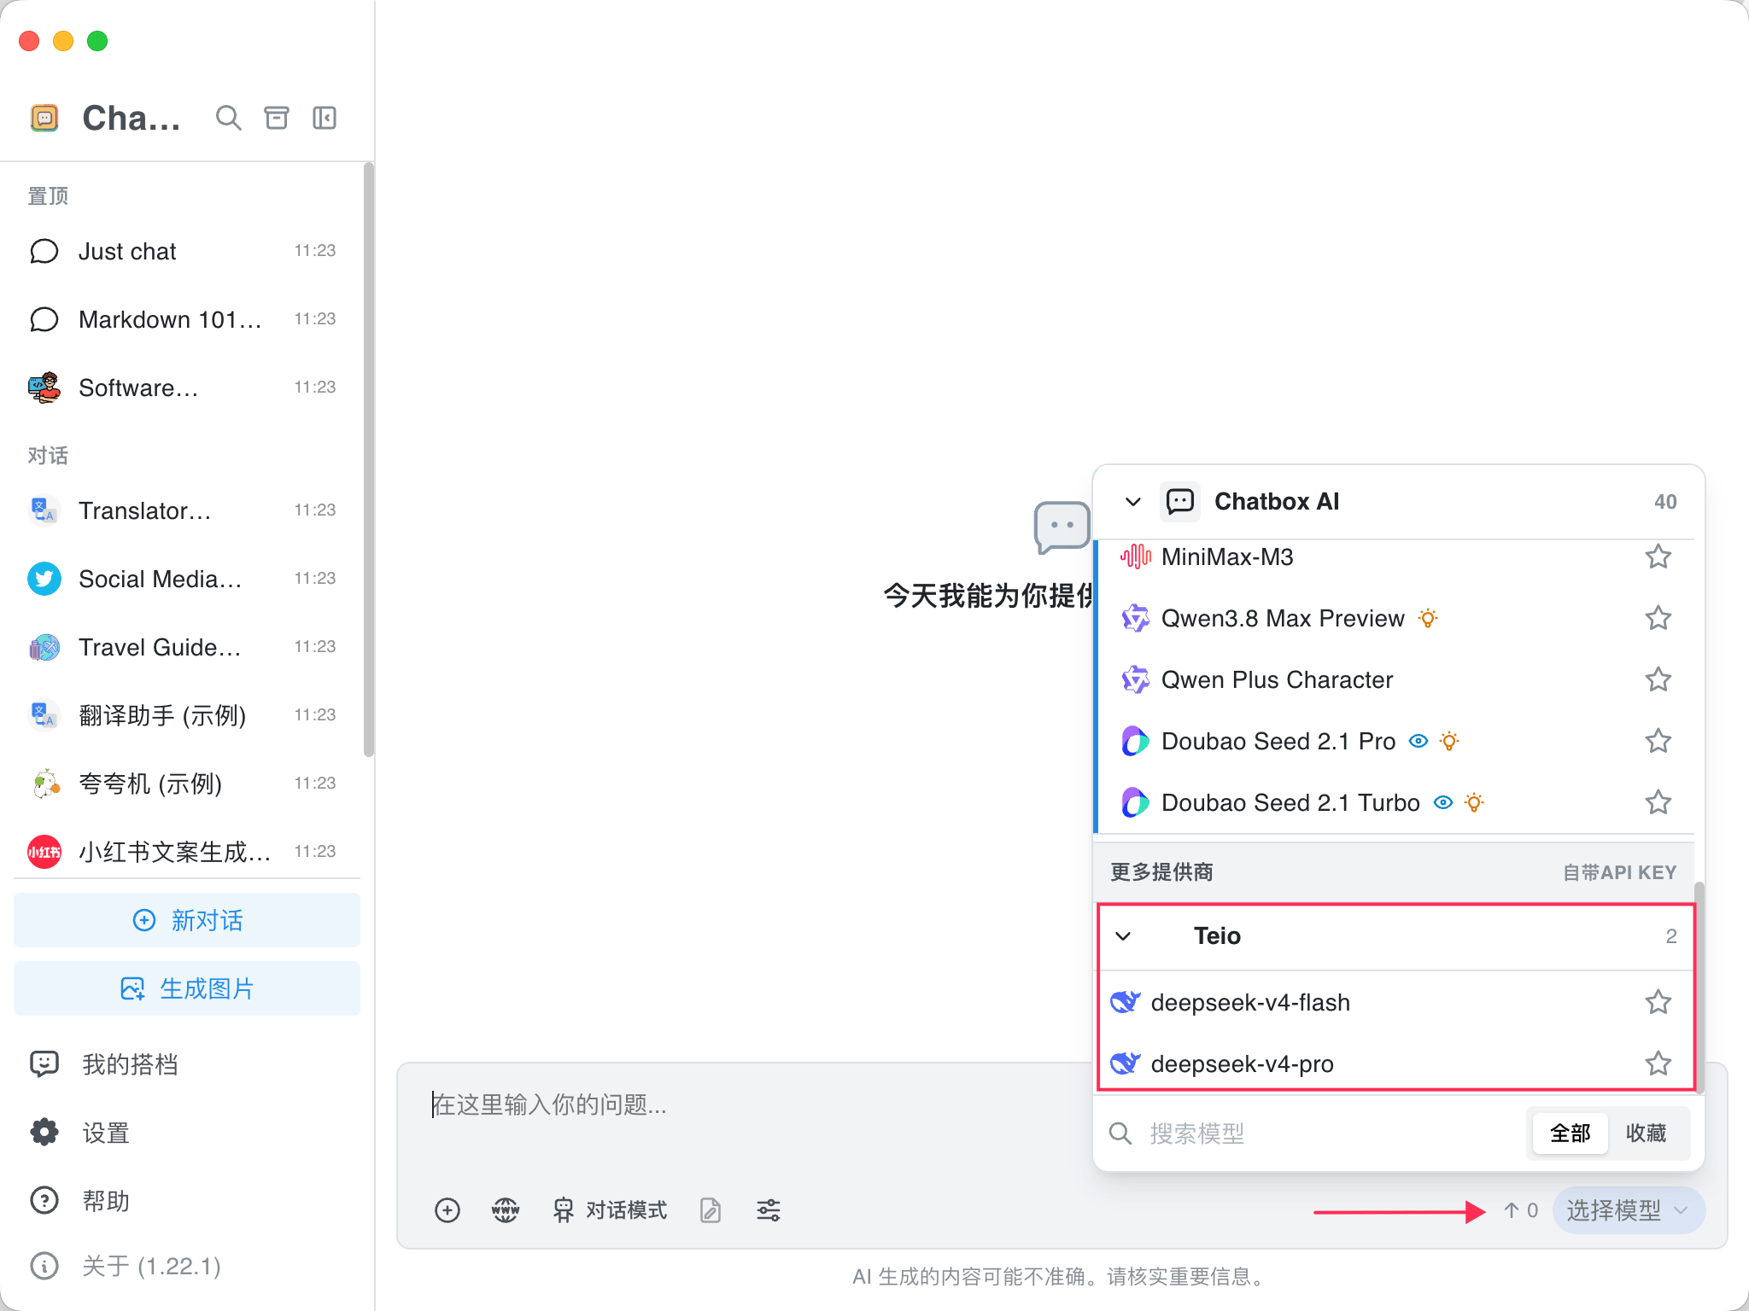1749x1311 pixels.
Task: Click the search magnifier in model picker
Action: [x=1120, y=1133]
